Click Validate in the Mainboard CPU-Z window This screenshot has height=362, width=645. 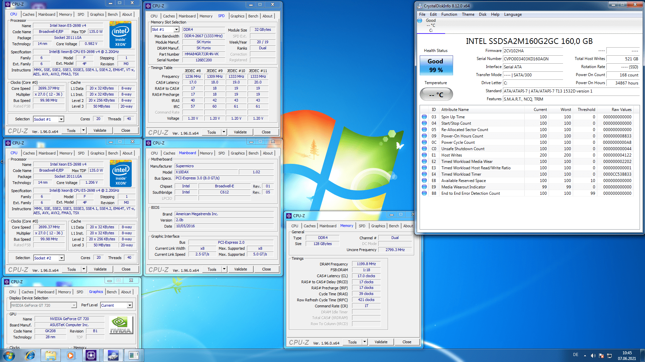point(240,269)
